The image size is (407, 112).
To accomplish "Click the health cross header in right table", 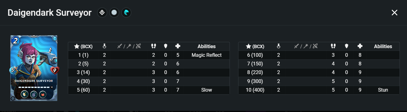I will [x=360, y=46].
